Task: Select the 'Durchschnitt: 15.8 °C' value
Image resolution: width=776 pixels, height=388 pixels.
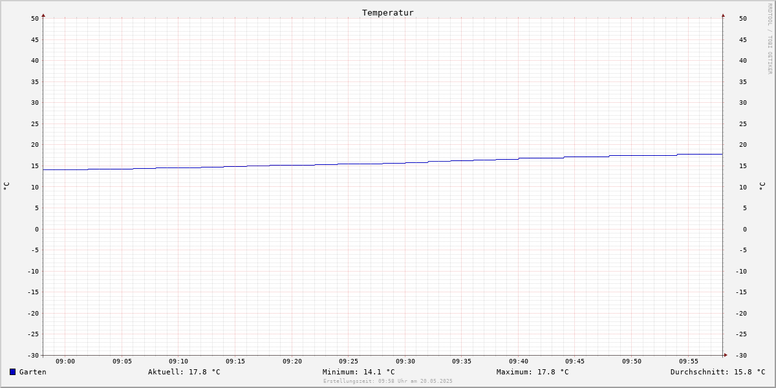Action: 718,372
